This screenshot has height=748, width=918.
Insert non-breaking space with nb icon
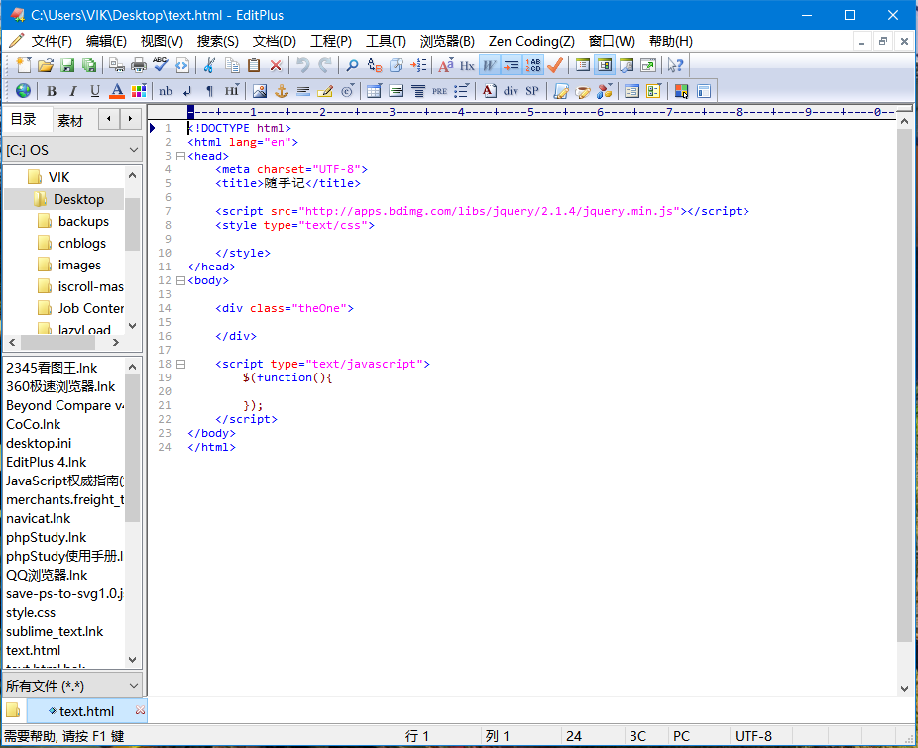pyautogui.click(x=166, y=91)
